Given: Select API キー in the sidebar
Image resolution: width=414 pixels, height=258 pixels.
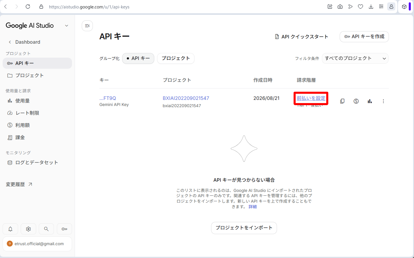Looking at the screenshot, I should (x=37, y=63).
